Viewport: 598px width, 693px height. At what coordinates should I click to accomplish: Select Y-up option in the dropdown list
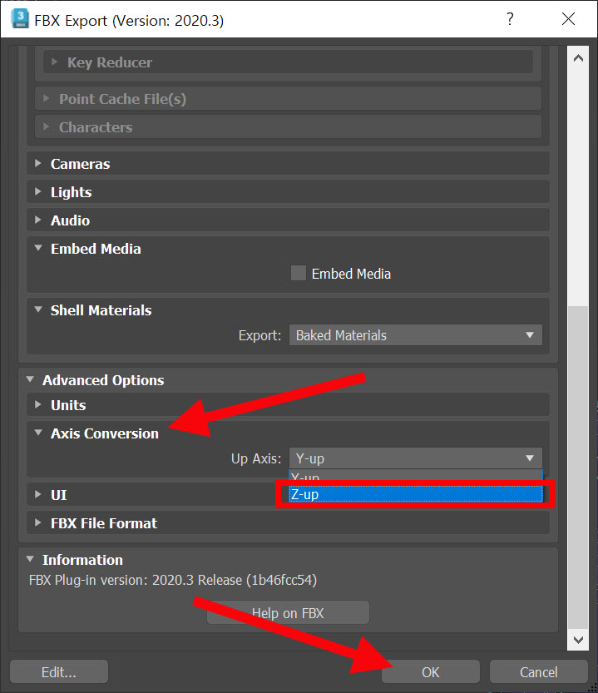416,478
